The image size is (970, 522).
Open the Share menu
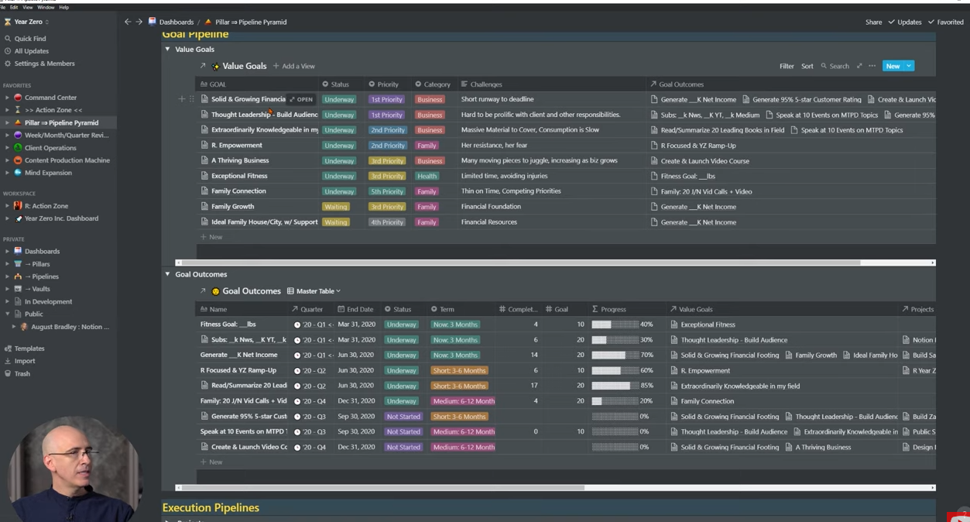[x=873, y=22]
